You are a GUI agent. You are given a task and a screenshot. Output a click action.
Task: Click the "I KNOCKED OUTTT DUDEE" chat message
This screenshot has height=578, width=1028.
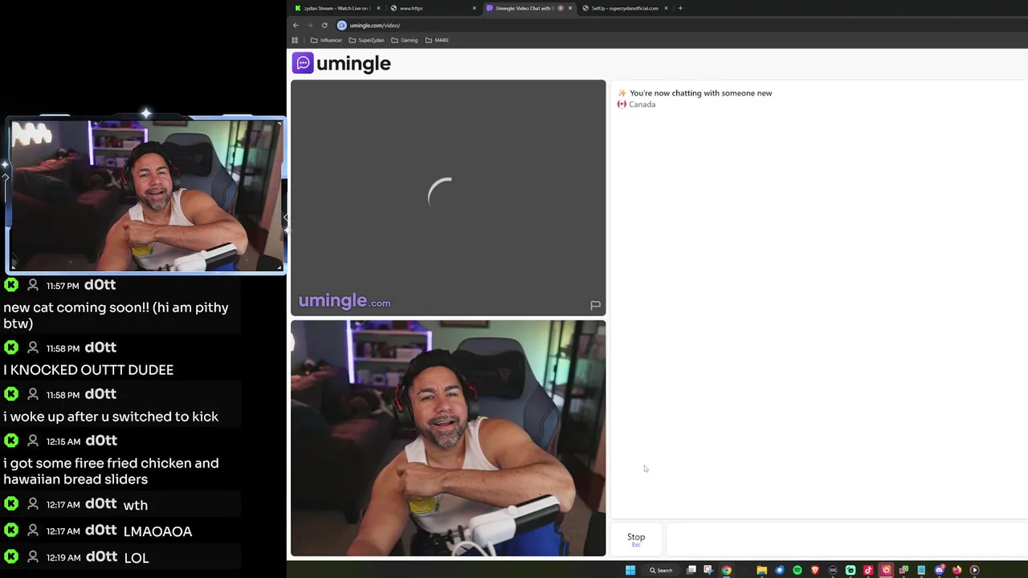88,370
